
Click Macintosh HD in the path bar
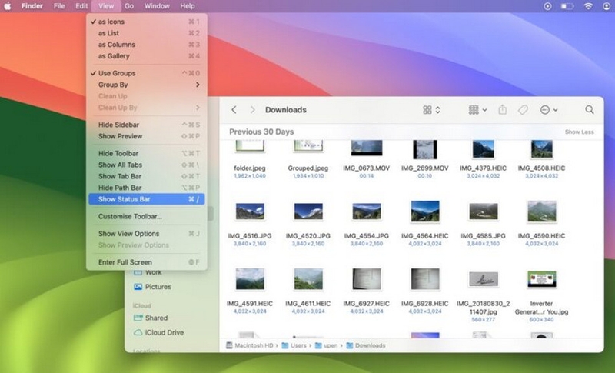(249, 345)
